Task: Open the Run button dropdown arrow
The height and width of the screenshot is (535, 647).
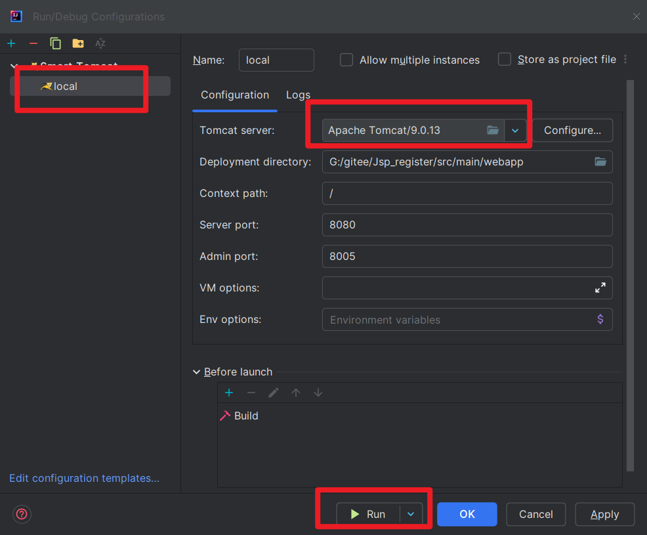Action: click(411, 515)
